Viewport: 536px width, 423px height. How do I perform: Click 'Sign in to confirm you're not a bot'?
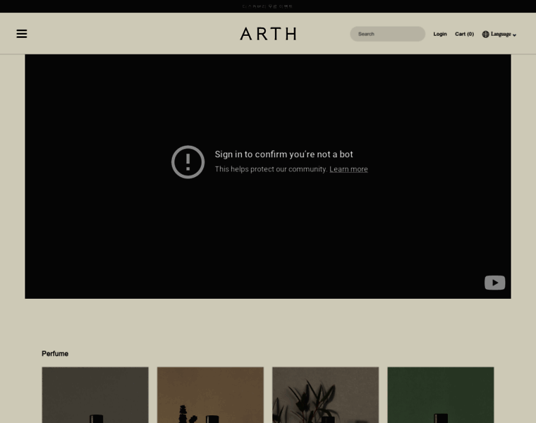coord(284,154)
